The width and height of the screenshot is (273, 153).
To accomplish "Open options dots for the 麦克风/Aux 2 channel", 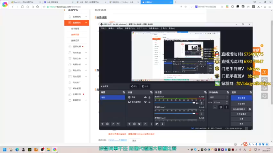I will click(202, 114).
